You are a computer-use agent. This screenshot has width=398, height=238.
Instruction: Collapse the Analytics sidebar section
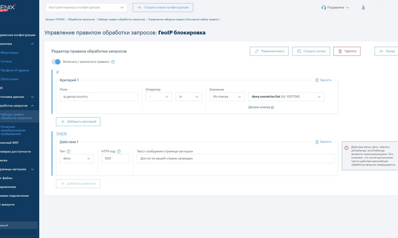point(32,44)
